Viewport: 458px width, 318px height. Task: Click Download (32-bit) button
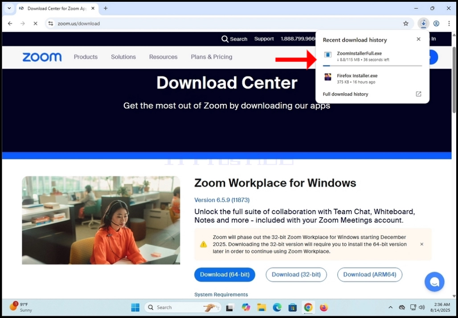(x=296, y=274)
